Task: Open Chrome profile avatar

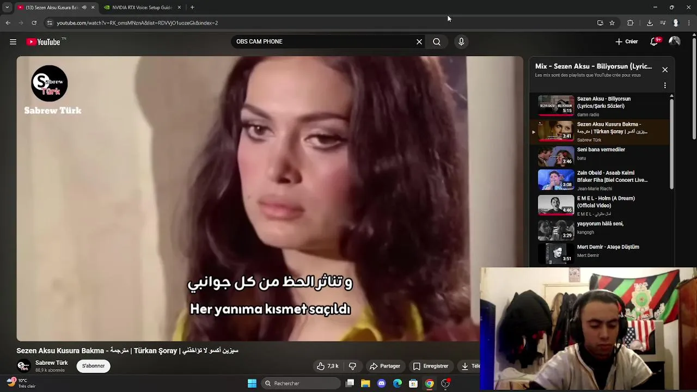Action: click(x=676, y=23)
